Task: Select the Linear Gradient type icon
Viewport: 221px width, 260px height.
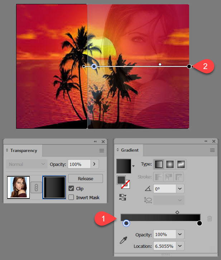Action: pyautogui.click(x=159, y=164)
